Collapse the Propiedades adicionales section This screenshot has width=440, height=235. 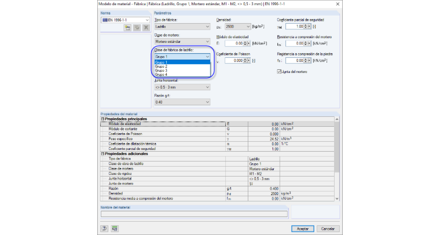102,153
